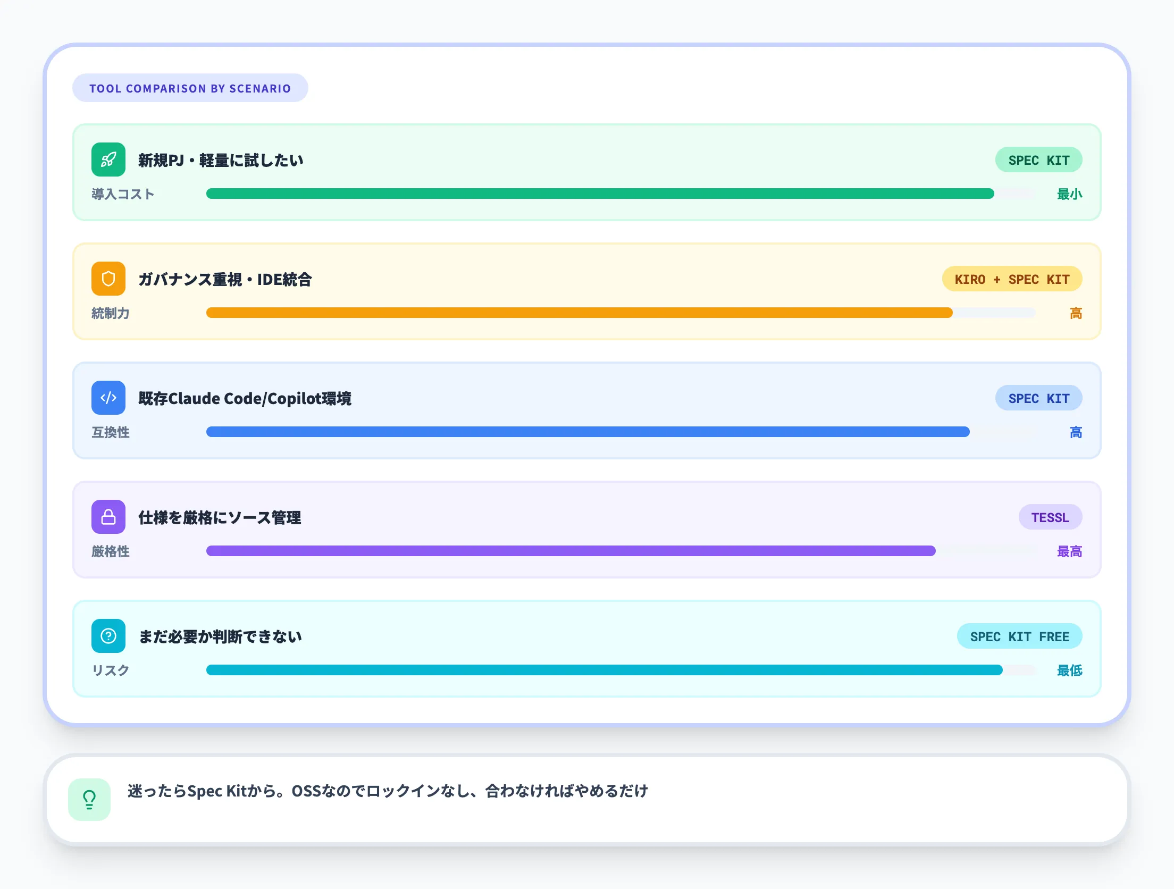Screen dimensions: 1174x889
Task: Click the 仕様を厳格にソース管理 heading
Action: point(220,517)
